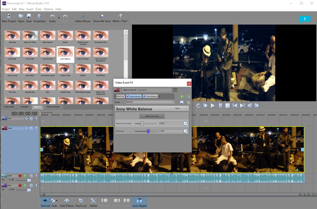Select the Chroma Keyer effect icon
This screenshot has width=317, height=209.
48,52
